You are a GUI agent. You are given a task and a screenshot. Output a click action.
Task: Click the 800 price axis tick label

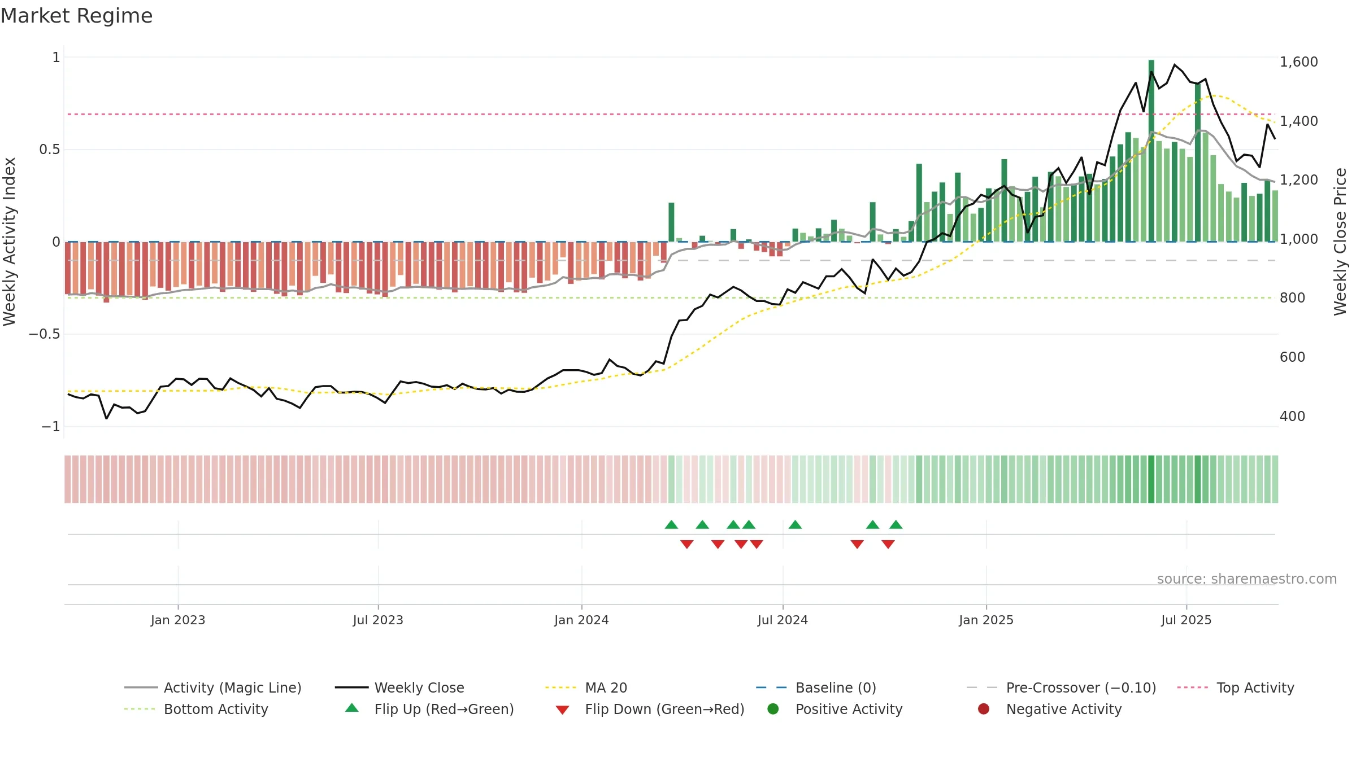(1293, 298)
